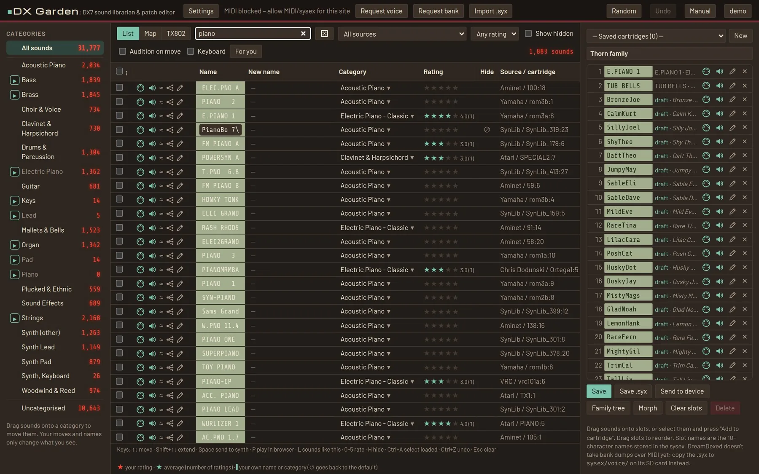Select the List view tab
This screenshot has height=474, width=759.
(128, 34)
